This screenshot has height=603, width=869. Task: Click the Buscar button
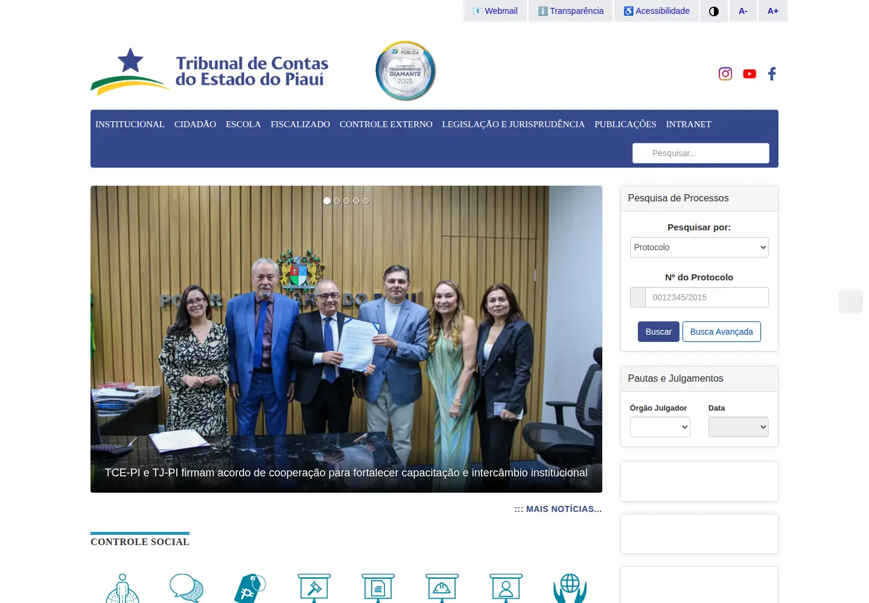click(x=658, y=332)
